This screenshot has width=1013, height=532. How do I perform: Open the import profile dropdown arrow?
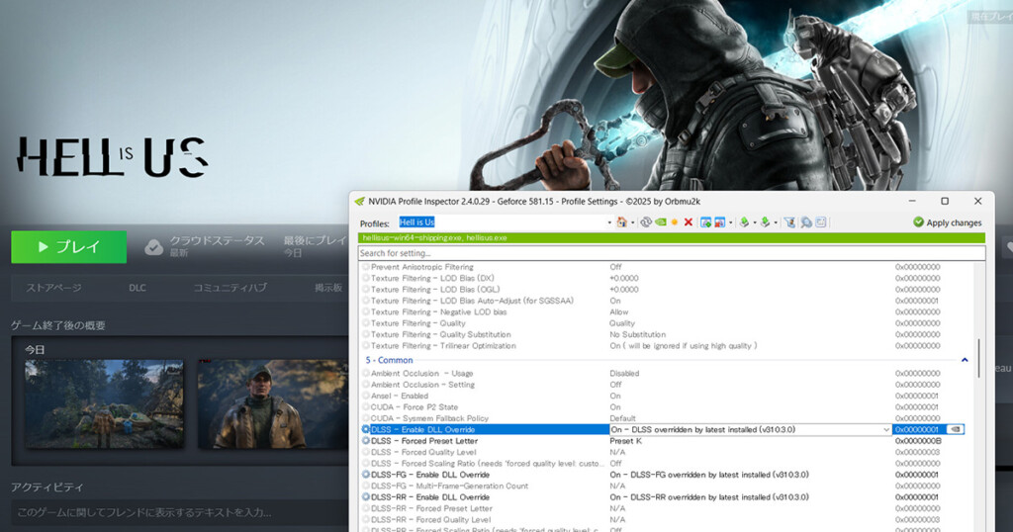click(x=776, y=222)
